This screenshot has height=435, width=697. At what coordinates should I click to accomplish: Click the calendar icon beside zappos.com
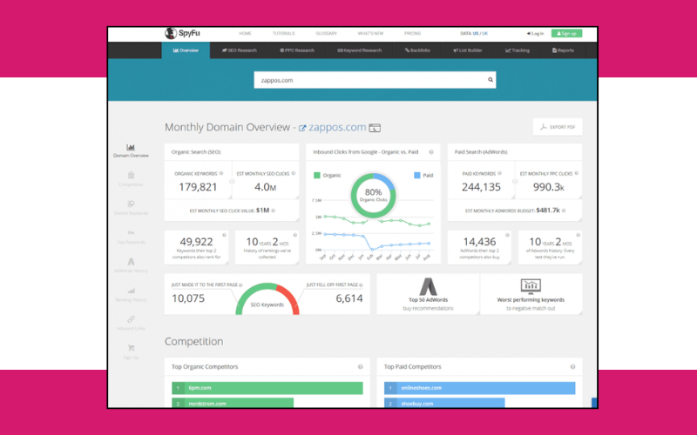375,128
